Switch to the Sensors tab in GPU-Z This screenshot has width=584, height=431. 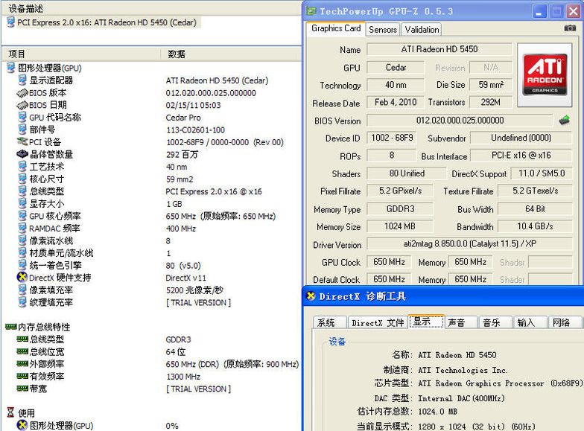tap(383, 30)
